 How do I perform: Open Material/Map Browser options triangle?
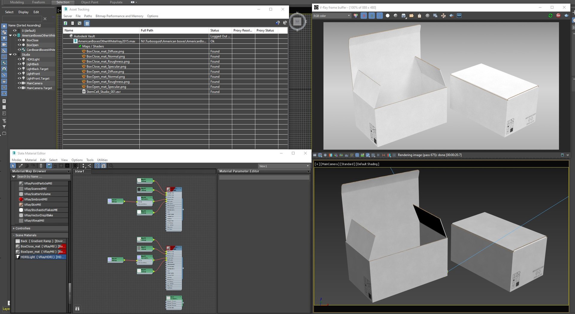tap(14, 177)
